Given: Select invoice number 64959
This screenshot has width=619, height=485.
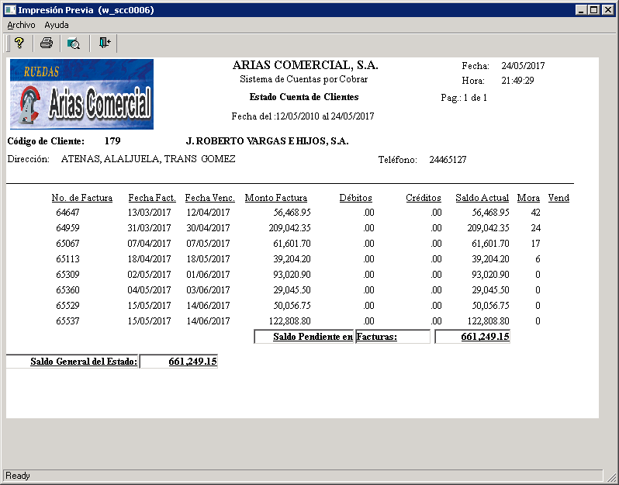Looking at the screenshot, I should 67,228.
